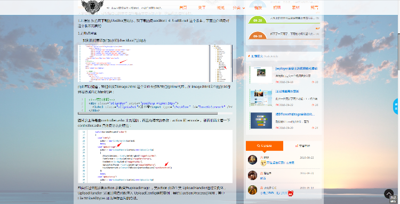Click the doge emoji in first comment
The image size is (400, 204).
pyautogui.click(x=263, y=163)
